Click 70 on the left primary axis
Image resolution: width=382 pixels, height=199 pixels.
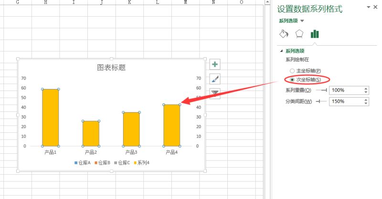(x=23, y=78)
